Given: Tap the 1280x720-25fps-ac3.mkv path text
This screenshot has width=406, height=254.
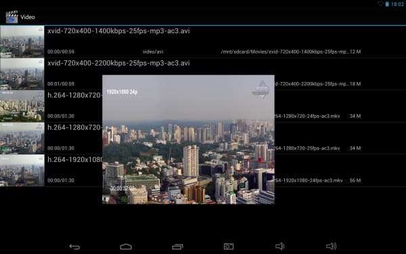Looking at the screenshot, I should point(307,148).
